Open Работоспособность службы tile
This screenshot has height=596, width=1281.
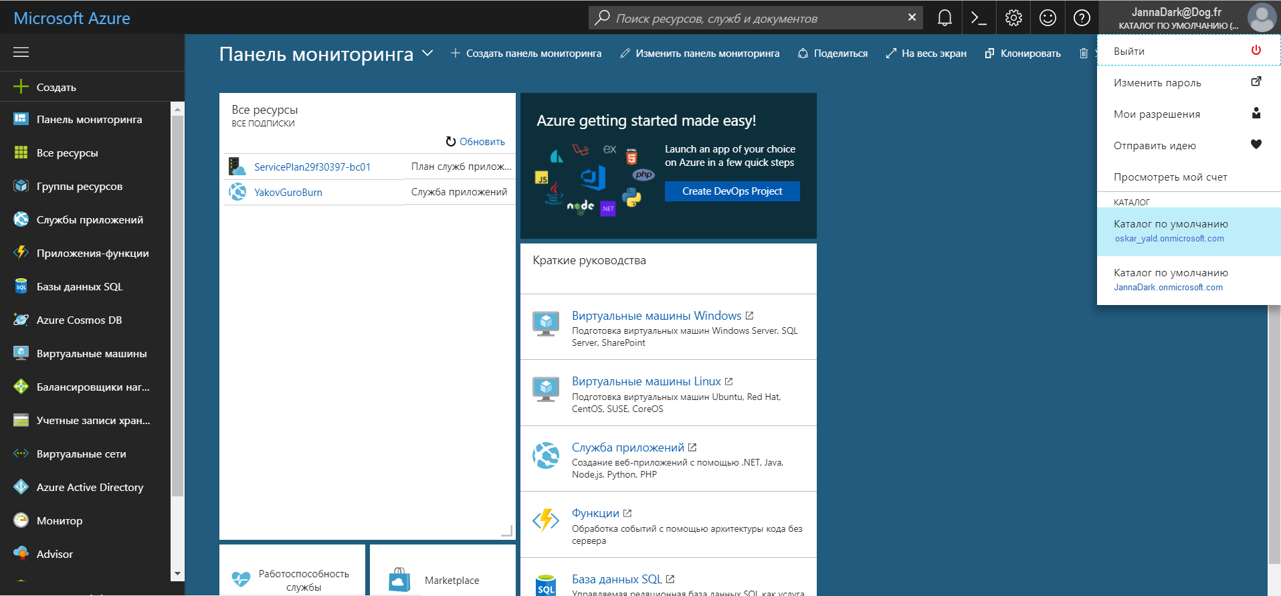point(292,570)
